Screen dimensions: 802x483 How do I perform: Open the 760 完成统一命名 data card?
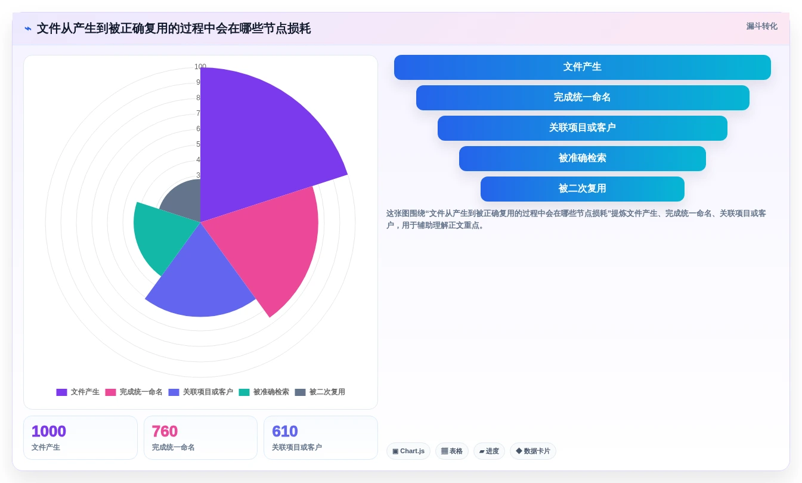tap(200, 438)
